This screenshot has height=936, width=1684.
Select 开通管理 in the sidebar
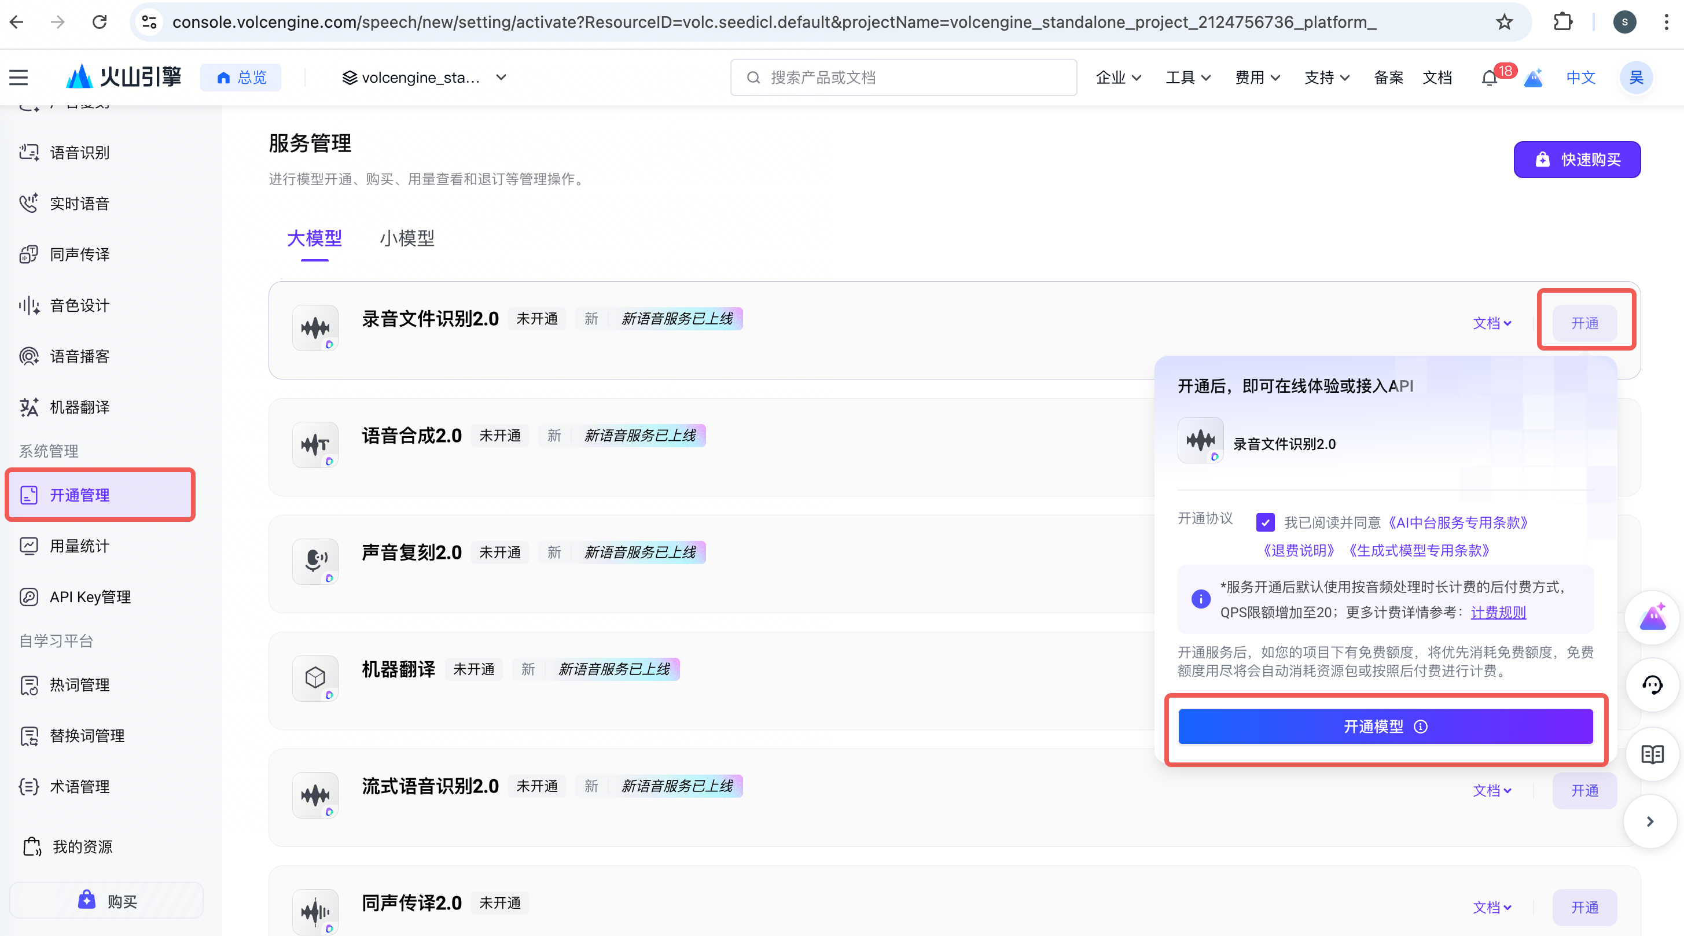(x=100, y=495)
